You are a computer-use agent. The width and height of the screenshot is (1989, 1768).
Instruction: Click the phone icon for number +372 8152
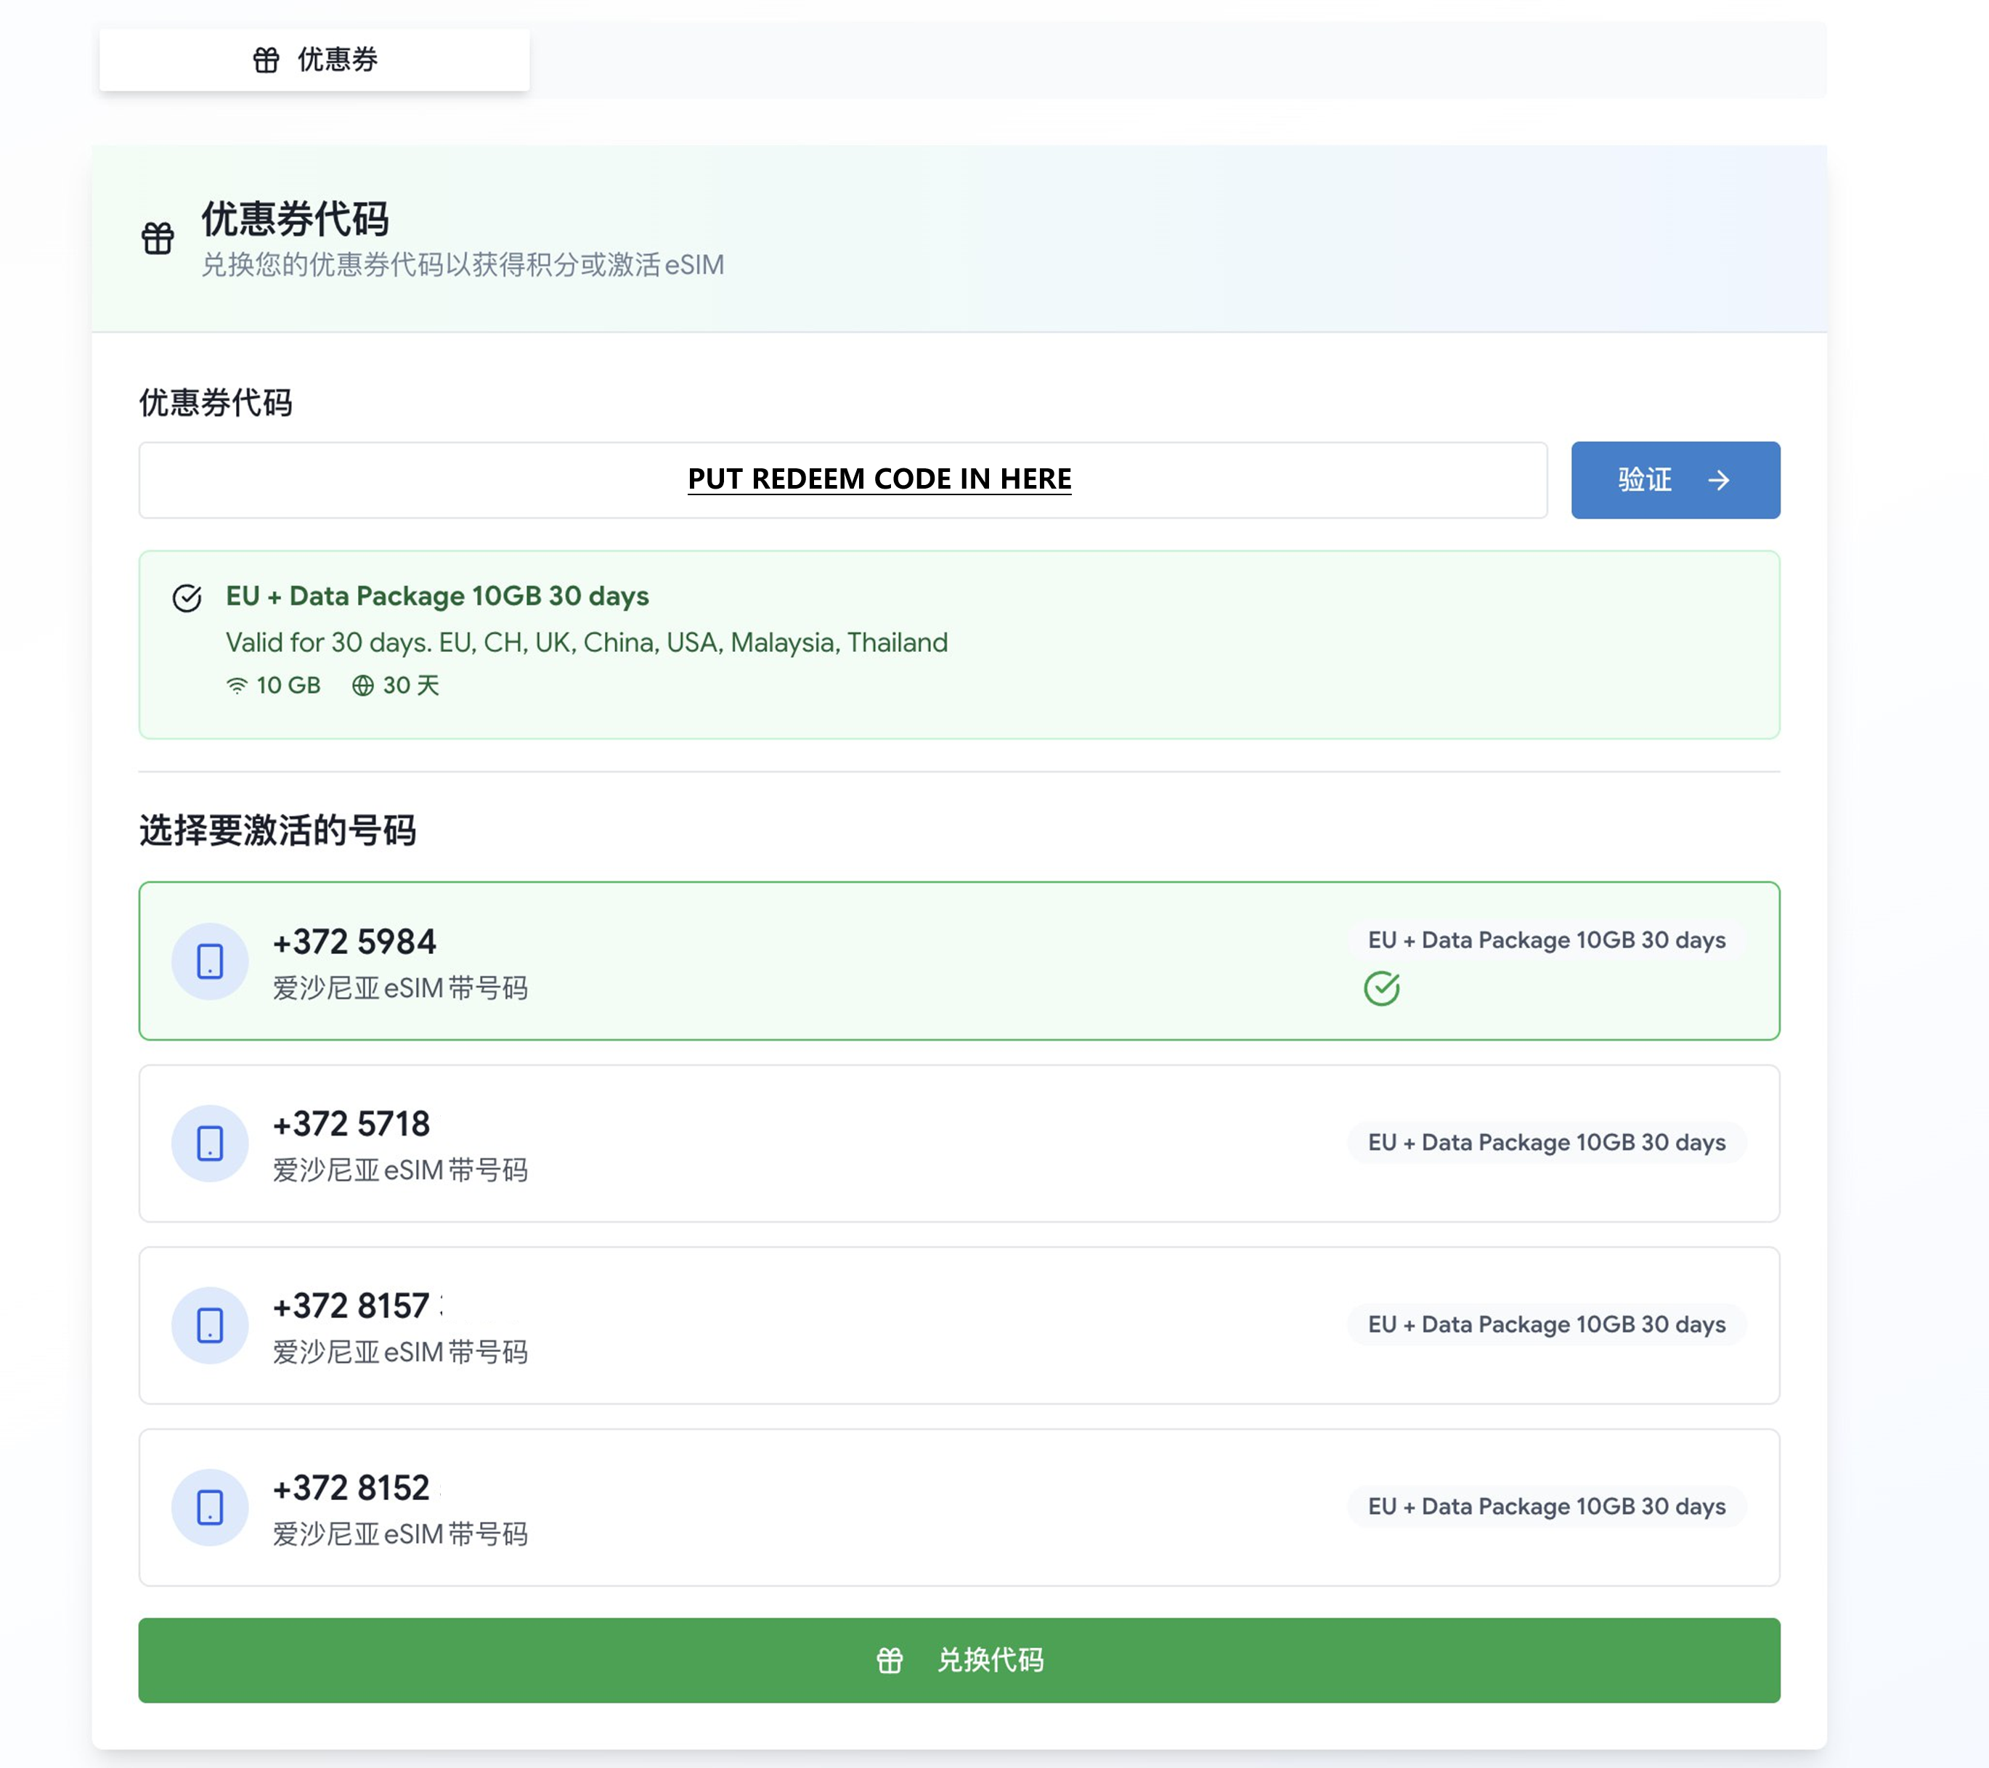point(210,1507)
